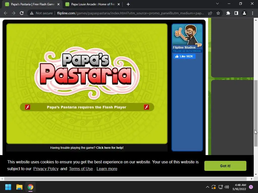Click the Papa's Pastaria logo

[x=87, y=73]
